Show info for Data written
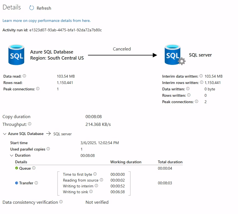 point(188,89)
